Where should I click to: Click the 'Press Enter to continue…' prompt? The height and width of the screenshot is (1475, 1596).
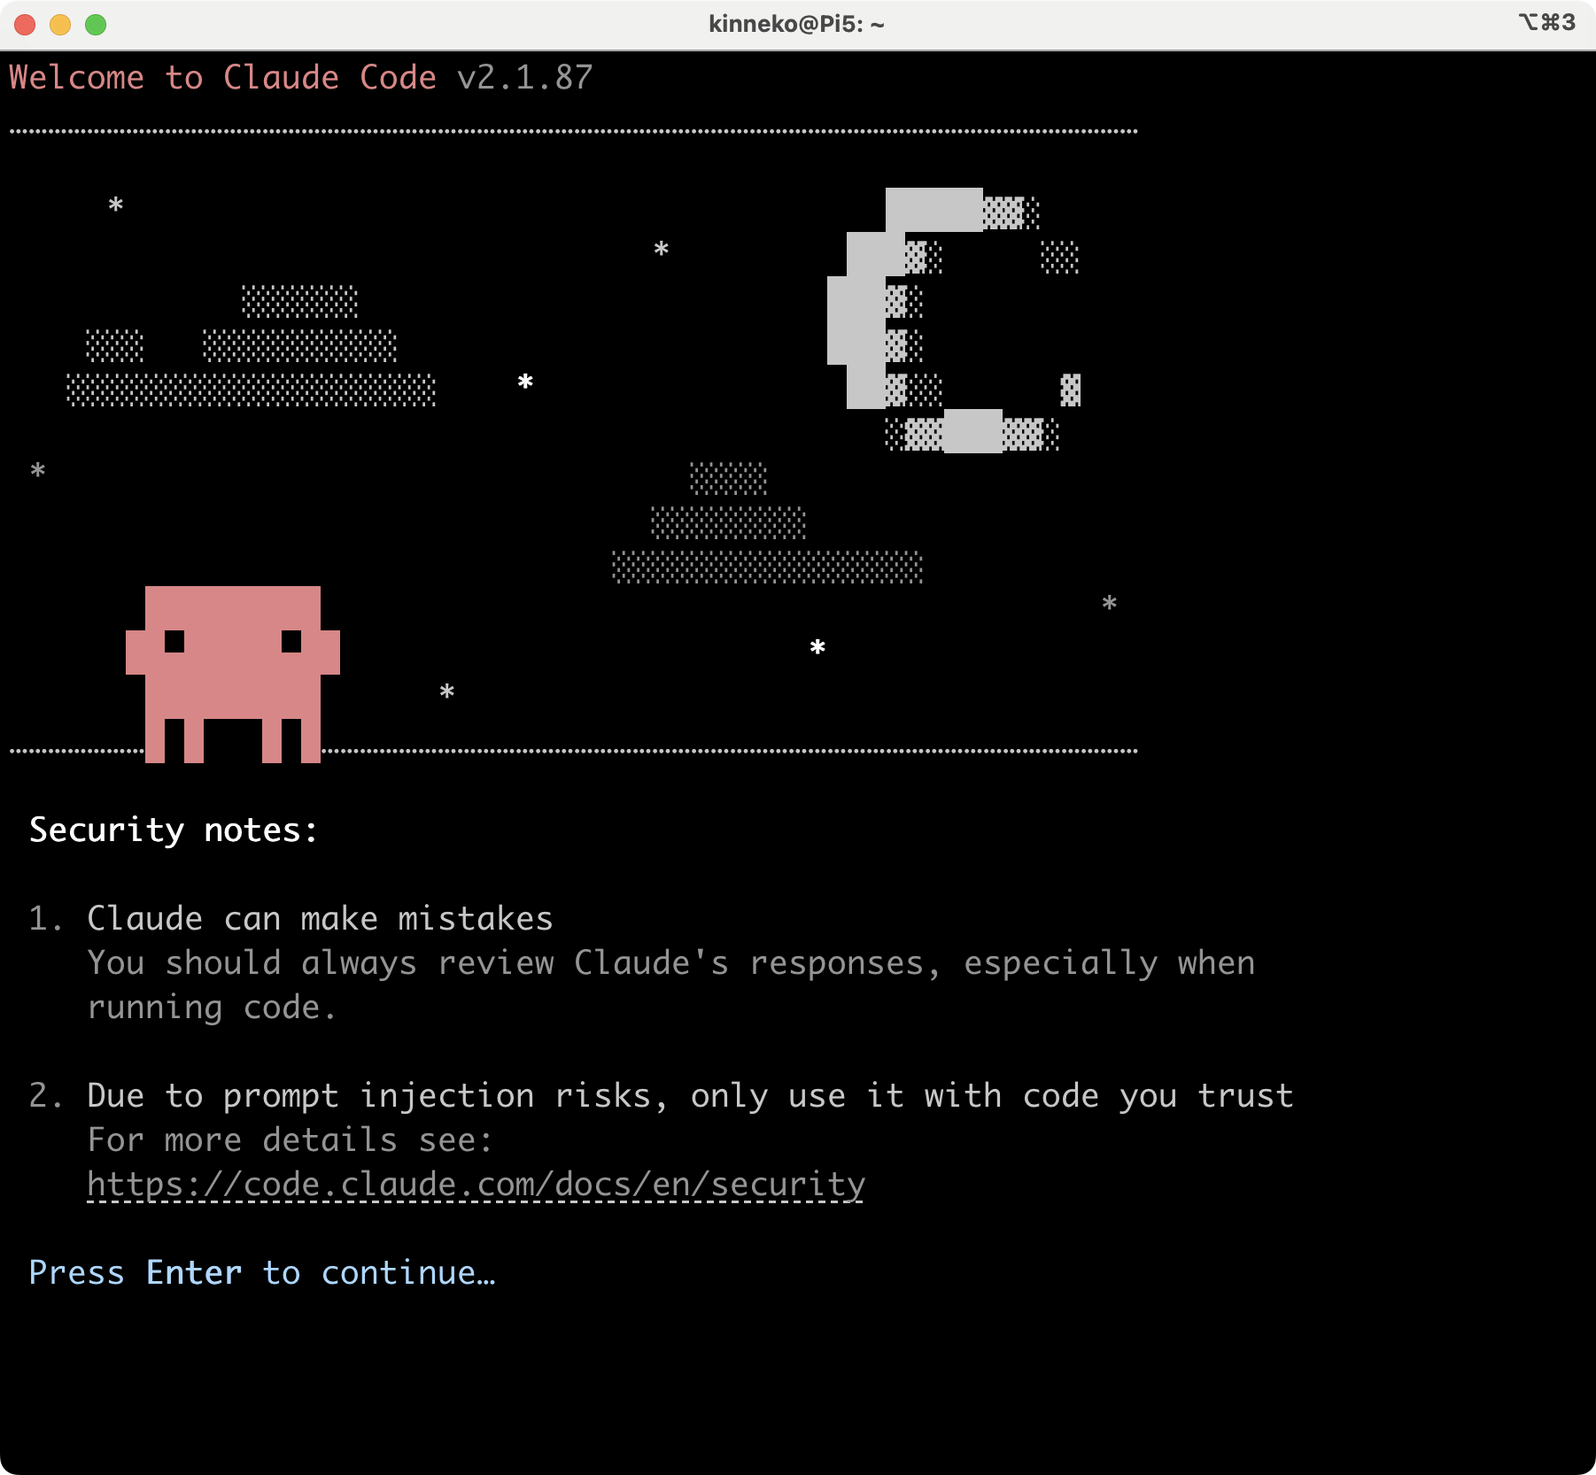point(262,1273)
